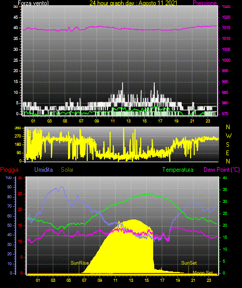Click the red Pioggia legend label

pos(9,170)
